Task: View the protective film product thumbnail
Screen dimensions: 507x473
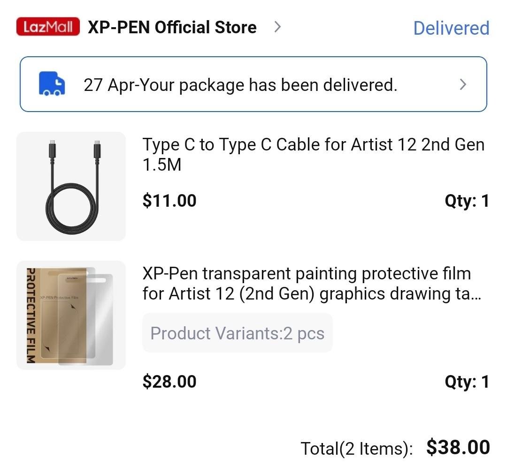Action: tap(71, 315)
